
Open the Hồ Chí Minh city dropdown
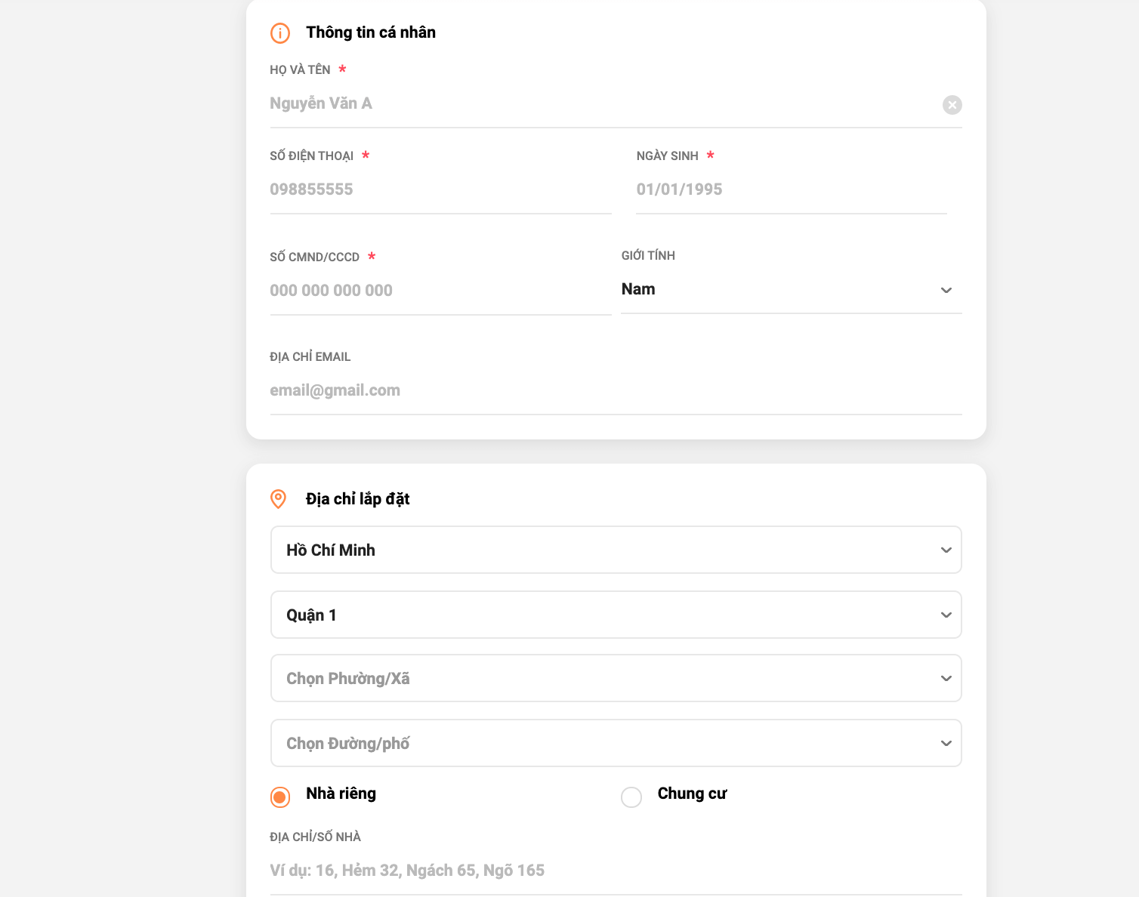click(616, 550)
